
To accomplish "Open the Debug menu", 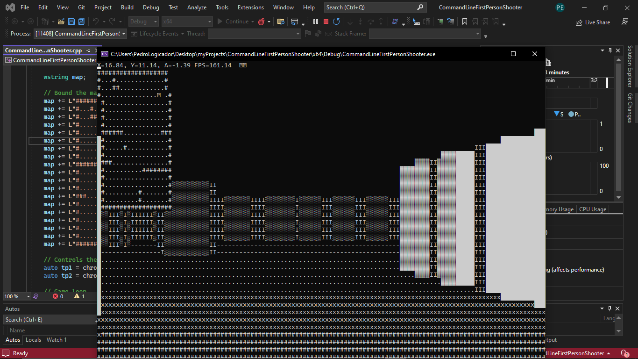I will tap(151, 7).
